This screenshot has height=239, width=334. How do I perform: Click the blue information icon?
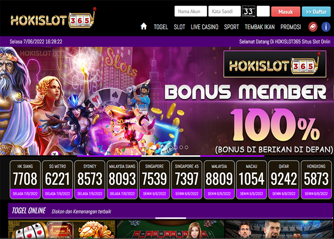pyautogui.click(x=326, y=27)
